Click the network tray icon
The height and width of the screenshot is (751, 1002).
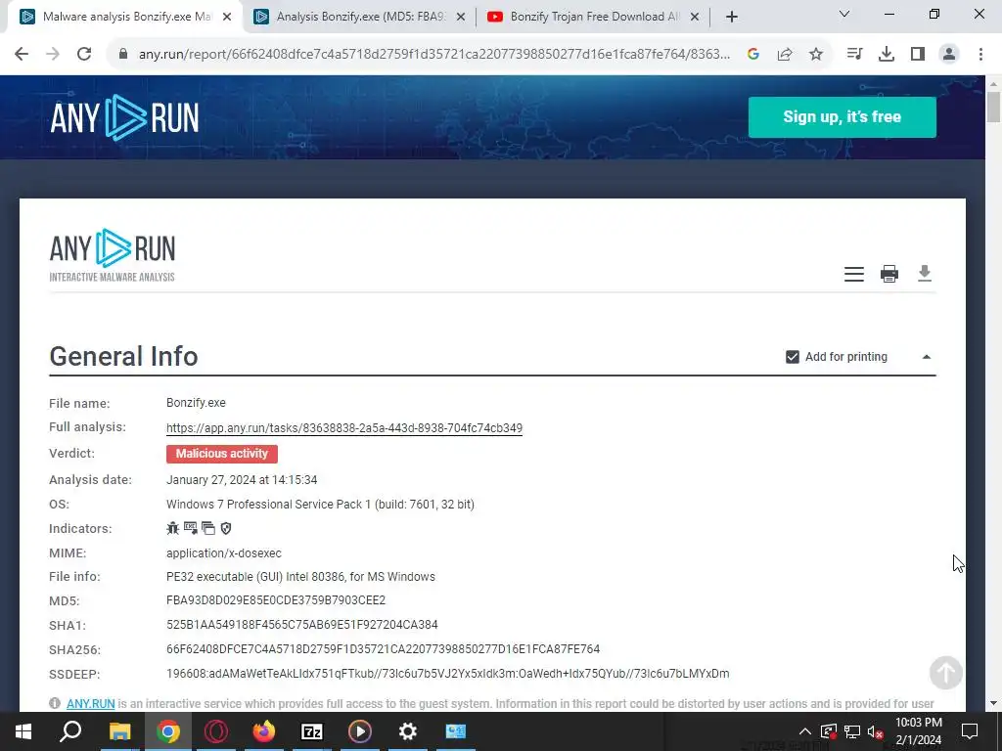(x=852, y=731)
